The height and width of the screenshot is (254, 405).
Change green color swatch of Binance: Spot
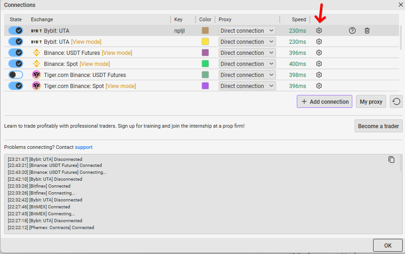205,64
